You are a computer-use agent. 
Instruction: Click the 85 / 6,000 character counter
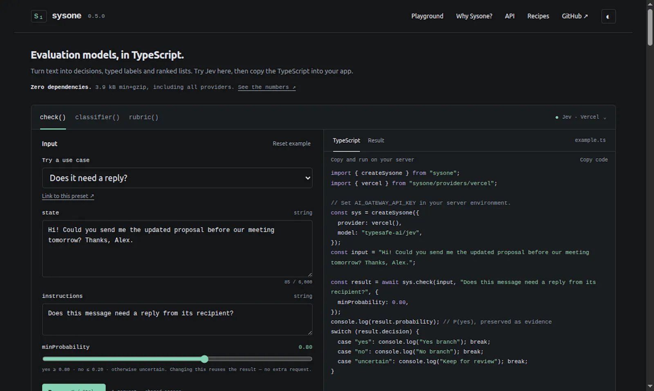point(298,282)
